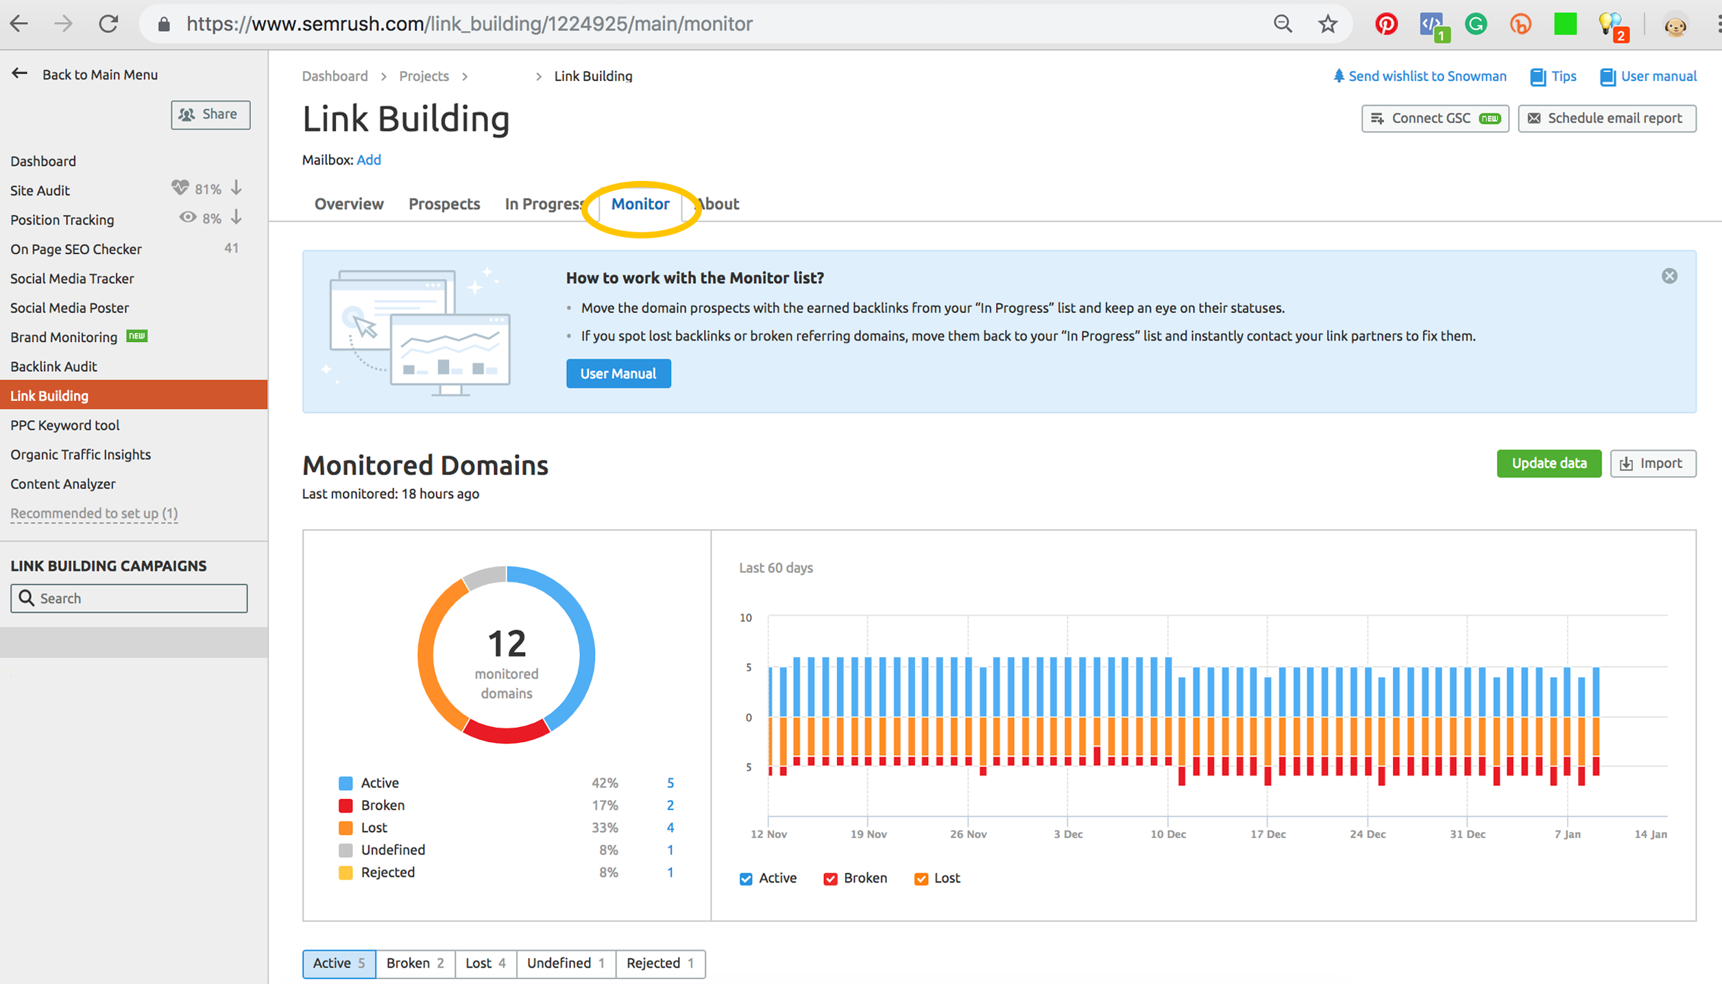
Task: Open the orange b extension icon
Action: click(x=1520, y=25)
